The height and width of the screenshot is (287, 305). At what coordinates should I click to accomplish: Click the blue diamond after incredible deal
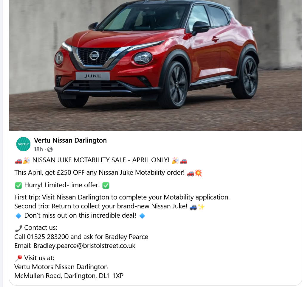pyautogui.click(x=142, y=216)
